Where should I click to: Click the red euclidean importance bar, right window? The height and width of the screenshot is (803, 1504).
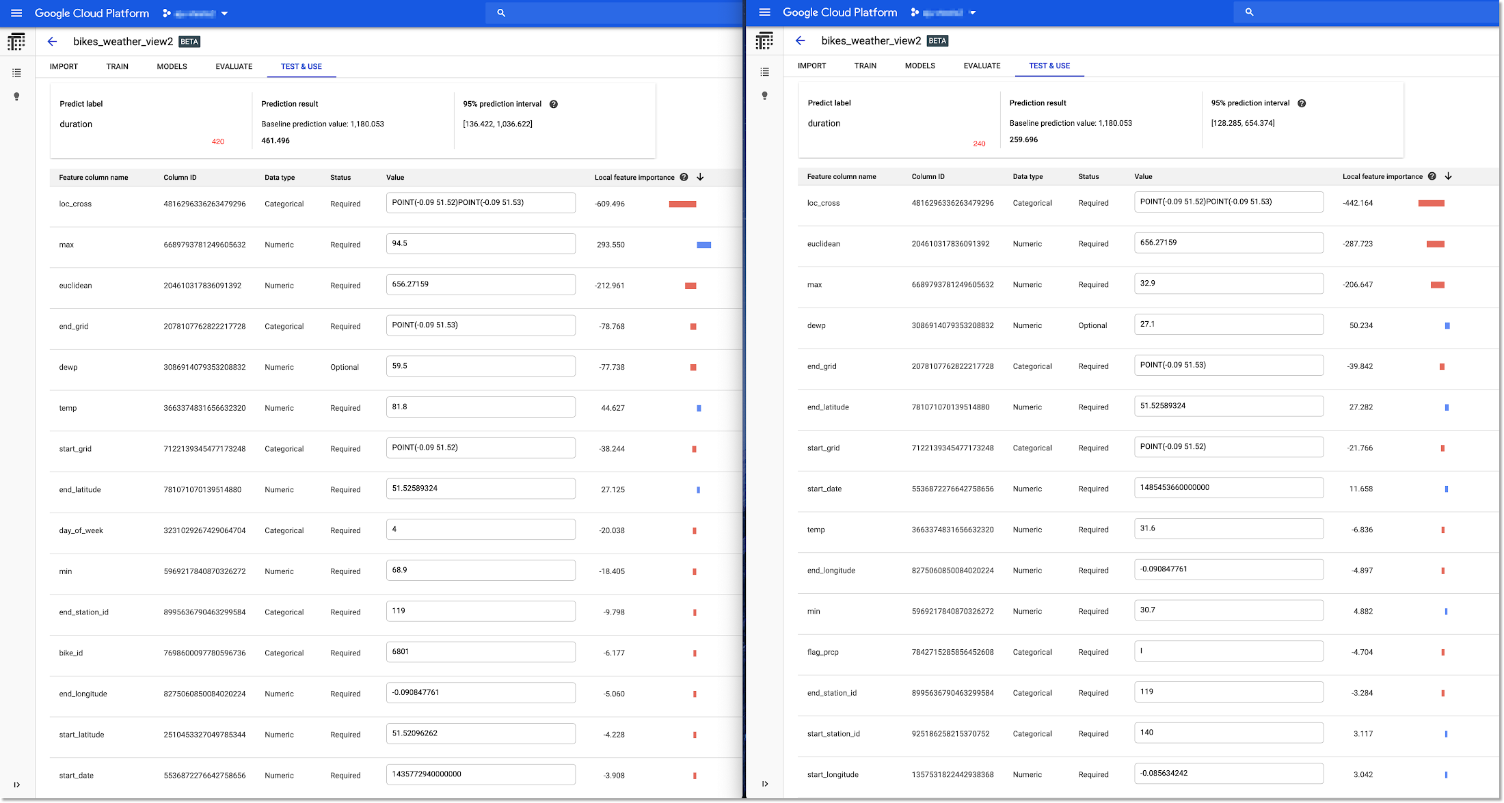pyautogui.click(x=1436, y=244)
